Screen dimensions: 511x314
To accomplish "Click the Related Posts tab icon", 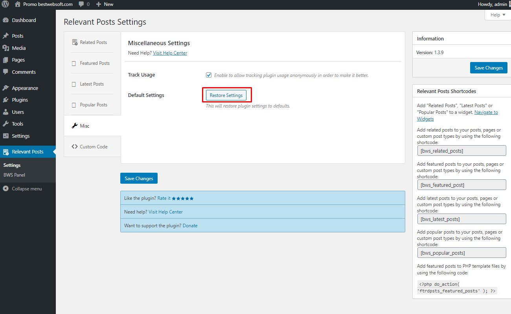I will pos(74,42).
